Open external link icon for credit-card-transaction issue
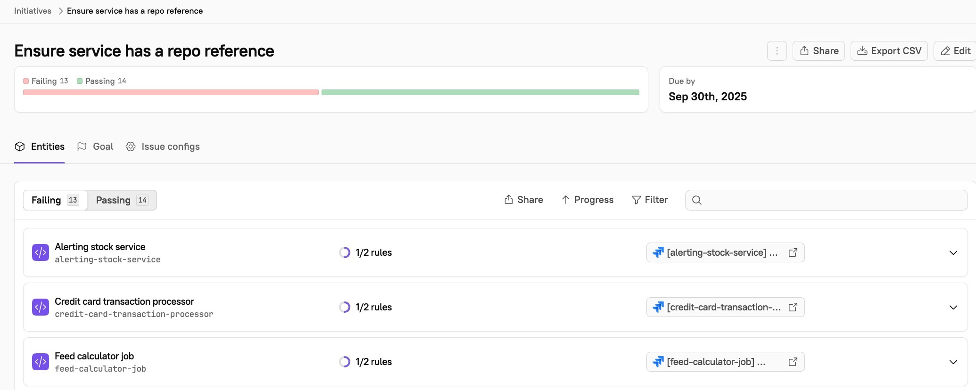This screenshot has height=390, width=976. click(793, 307)
